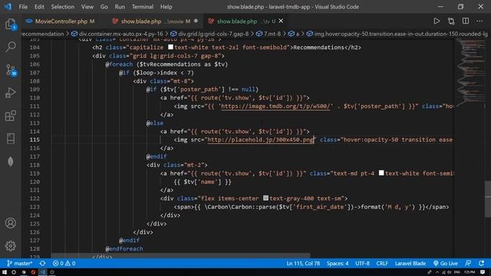The width and height of the screenshot is (491, 276).
Task: Open placehold.jp image URL link
Action: 261,140
